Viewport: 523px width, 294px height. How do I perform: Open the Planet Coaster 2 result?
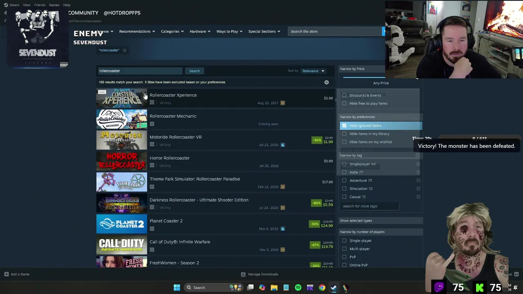[x=215, y=224]
